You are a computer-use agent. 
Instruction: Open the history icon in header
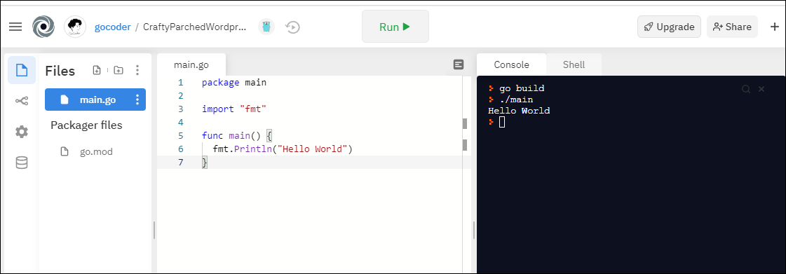293,27
